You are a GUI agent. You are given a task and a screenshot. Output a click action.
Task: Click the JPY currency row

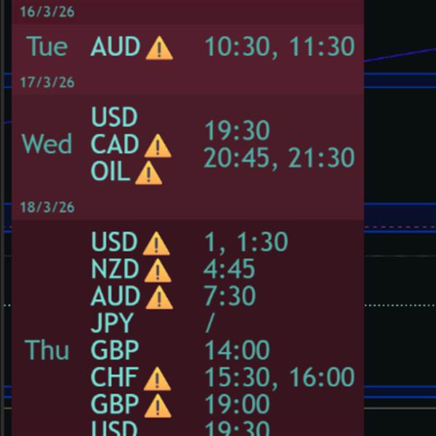click(113, 323)
